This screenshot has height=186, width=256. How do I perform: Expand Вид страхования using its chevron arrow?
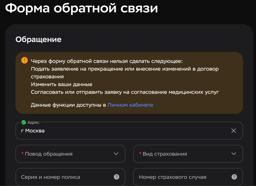tap(234, 154)
